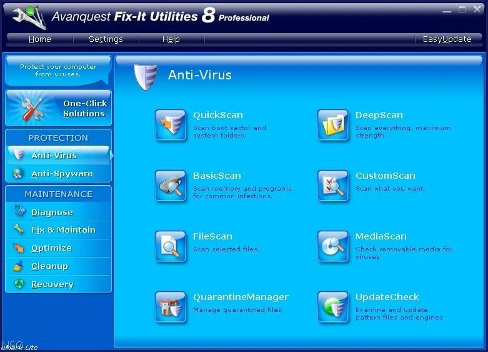Click the large Anti-Virus header shield icon
Screen dimensions: 488x352
point(145,77)
